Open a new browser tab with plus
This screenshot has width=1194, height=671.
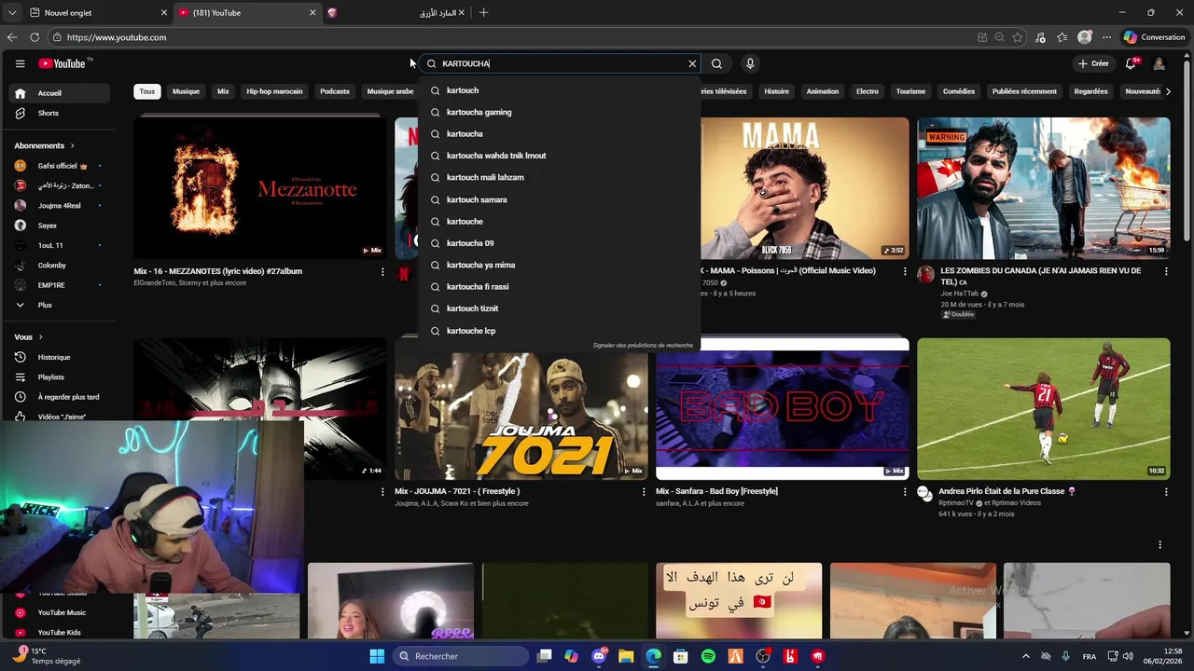tap(483, 13)
